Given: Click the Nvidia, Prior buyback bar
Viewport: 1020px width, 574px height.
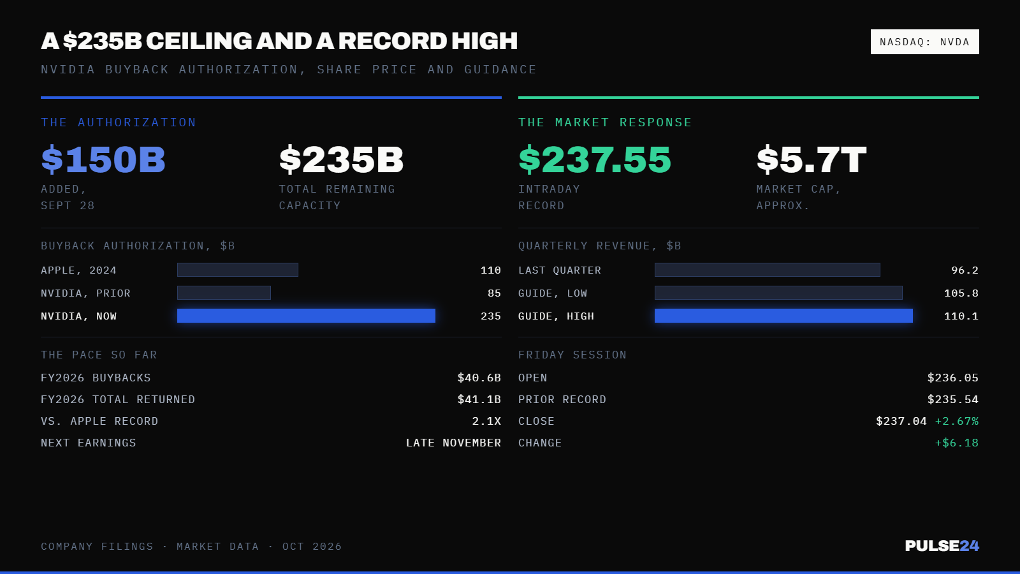Looking at the screenshot, I should (x=224, y=293).
